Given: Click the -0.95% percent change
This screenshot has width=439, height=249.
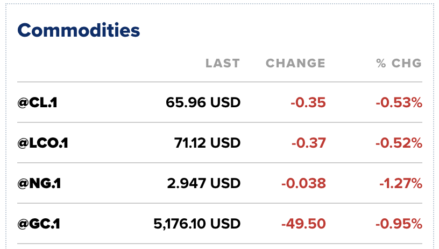Looking at the screenshot, I should pyautogui.click(x=399, y=224).
